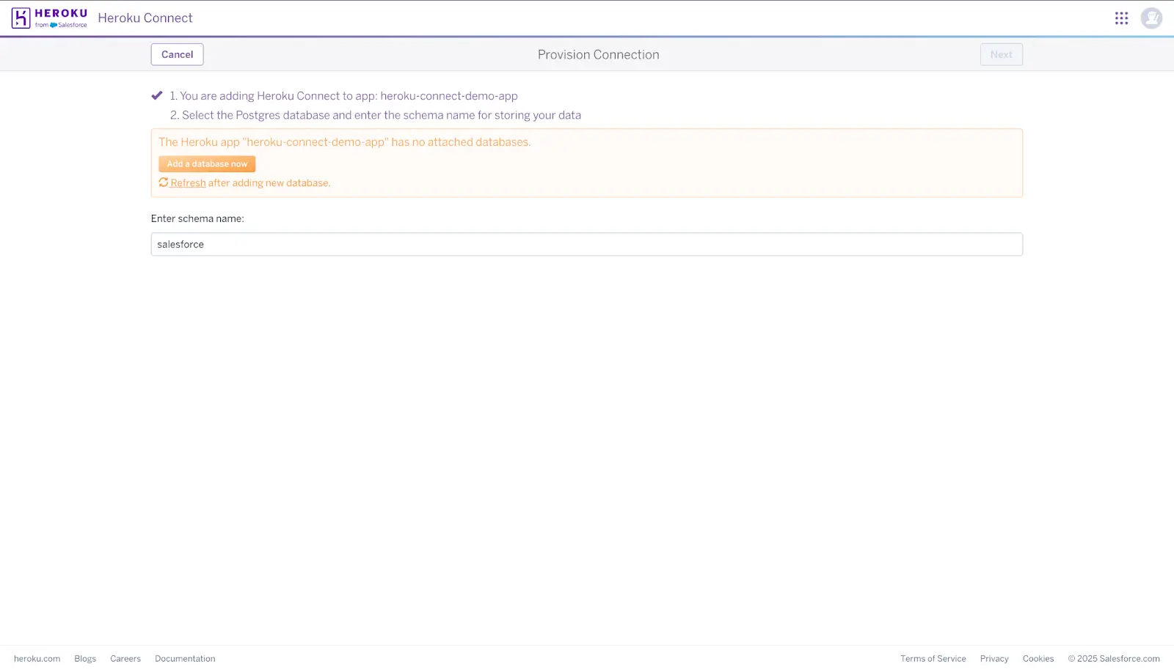Cancel the provision connection flow

pyautogui.click(x=177, y=54)
